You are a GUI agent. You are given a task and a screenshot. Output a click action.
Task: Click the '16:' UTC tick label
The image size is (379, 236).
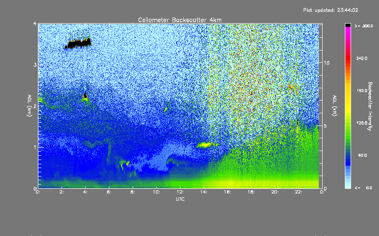228,192
